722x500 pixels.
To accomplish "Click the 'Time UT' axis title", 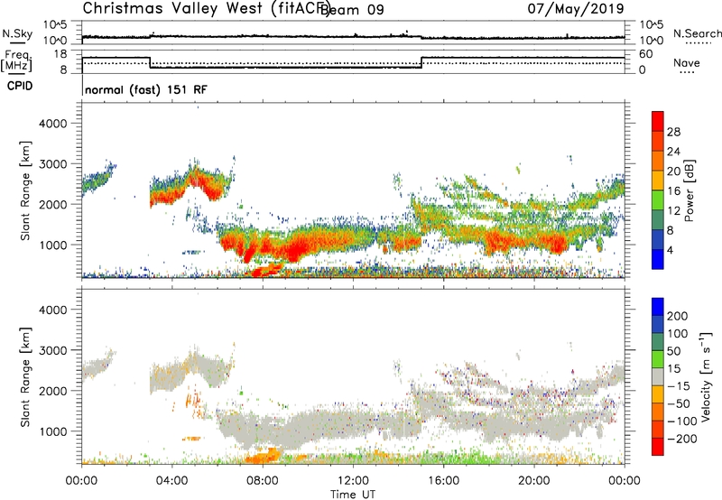I will coord(353,495).
